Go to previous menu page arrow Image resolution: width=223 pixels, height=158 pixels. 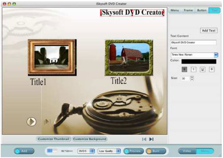click(144, 139)
